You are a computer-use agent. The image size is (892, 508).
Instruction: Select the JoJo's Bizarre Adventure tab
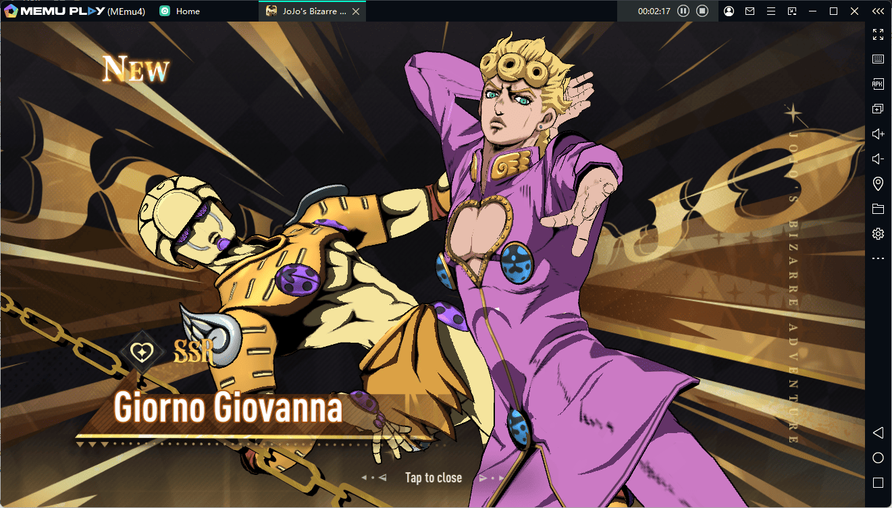(x=312, y=11)
